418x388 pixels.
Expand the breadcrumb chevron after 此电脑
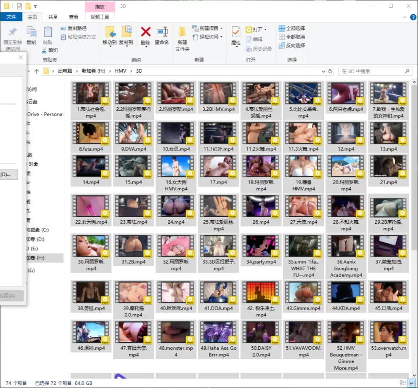click(x=77, y=71)
